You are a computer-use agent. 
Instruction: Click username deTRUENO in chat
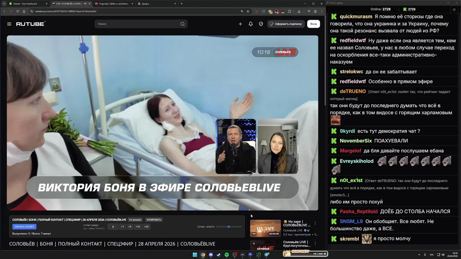(353, 91)
